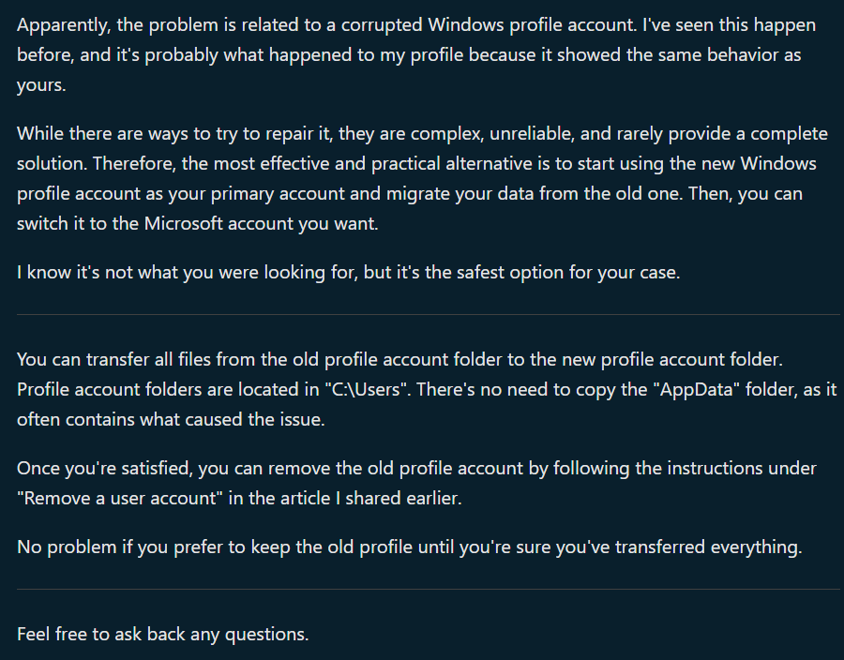
Task: Click the line "often contains what caused the issue."
Action: [171, 420]
